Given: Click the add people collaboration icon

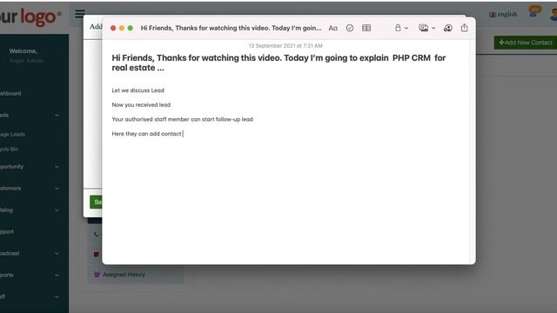Looking at the screenshot, I should pyautogui.click(x=448, y=28).
